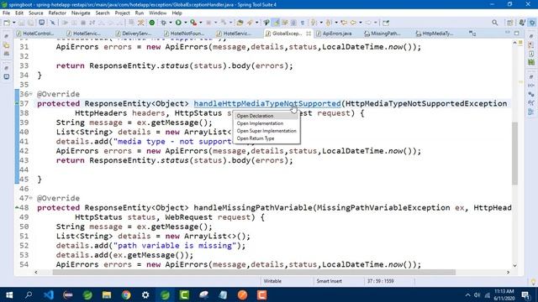Click the green Run button
This screenshot has height=302, width=538.
[178, 23]
